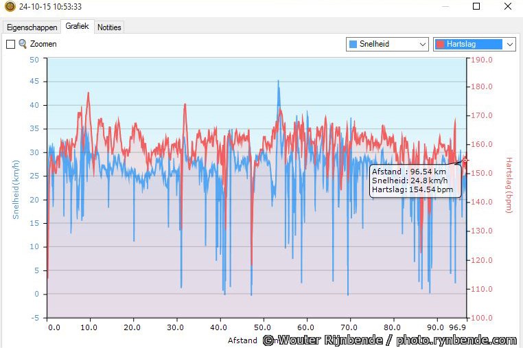
Task: Click the Hartslag (bpm) right axis label
Action: [x=509, y=185]
